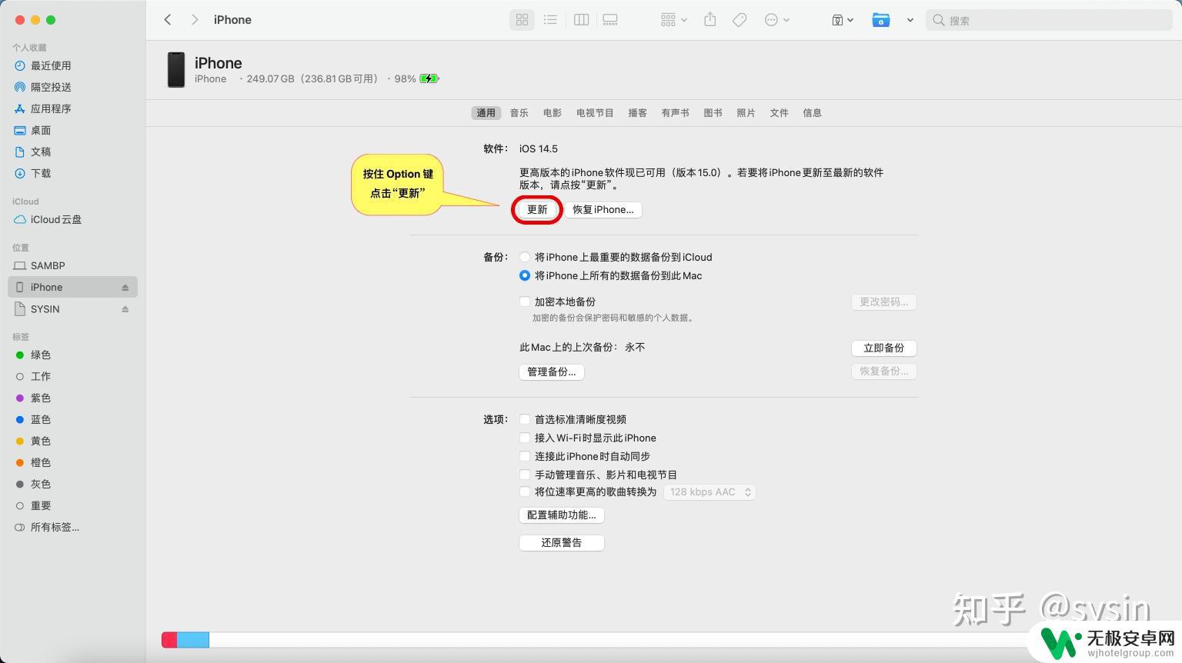1182x663 pixels.
Task: Click the Share toolbar icon
Action: click(x=710, y=20)
